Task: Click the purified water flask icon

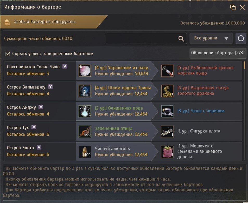Action: coord(85,111)
